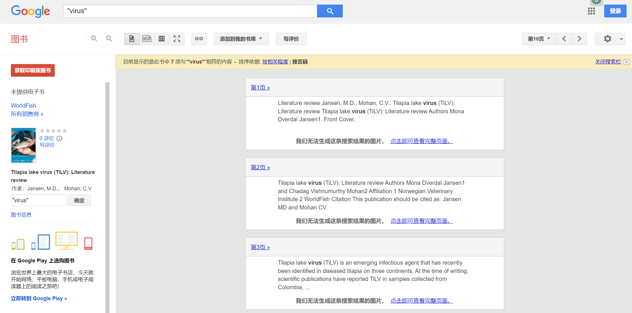Click the Google Play devices image
The width and height of the screenshot is (632, 313).
pos(52,241)
